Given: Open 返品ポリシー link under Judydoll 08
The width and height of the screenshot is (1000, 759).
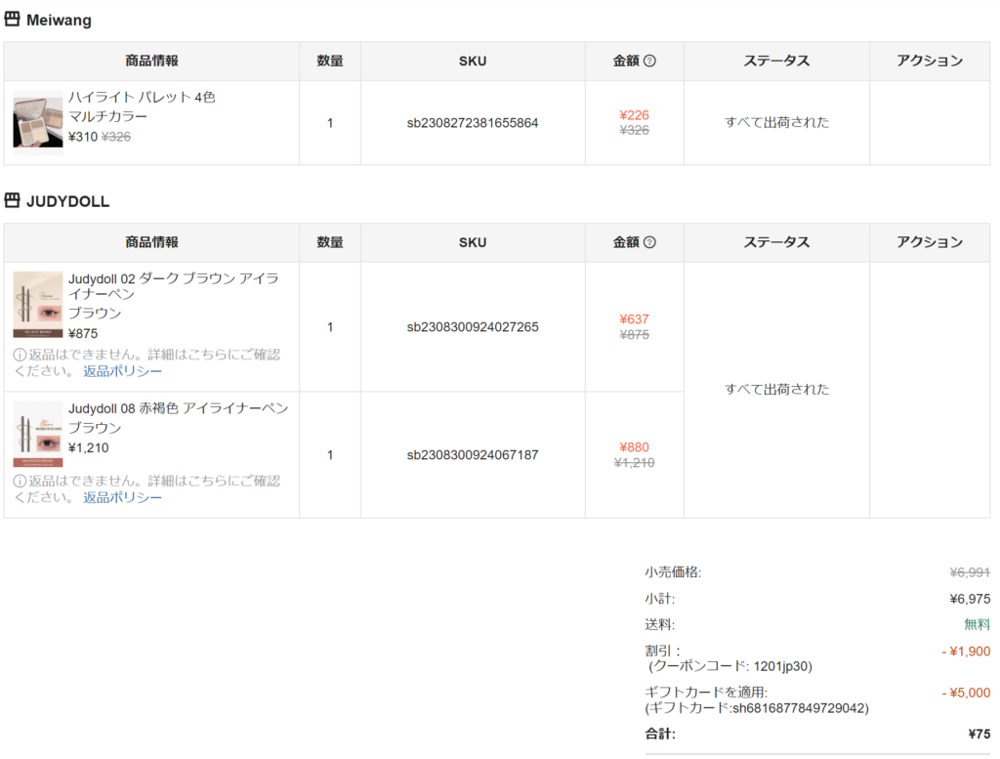Looking at the screenshot, I should [122, 497].
